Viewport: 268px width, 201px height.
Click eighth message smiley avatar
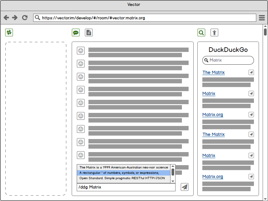coord(81,142)
